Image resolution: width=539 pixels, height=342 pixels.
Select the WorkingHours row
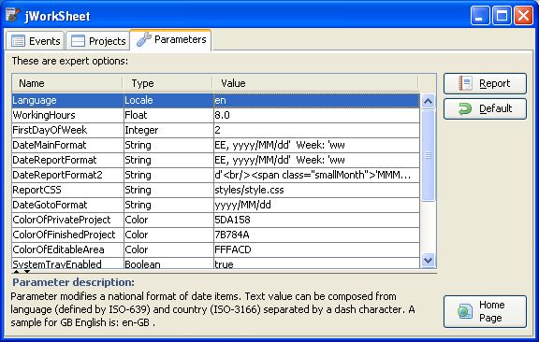pos(216,115)
